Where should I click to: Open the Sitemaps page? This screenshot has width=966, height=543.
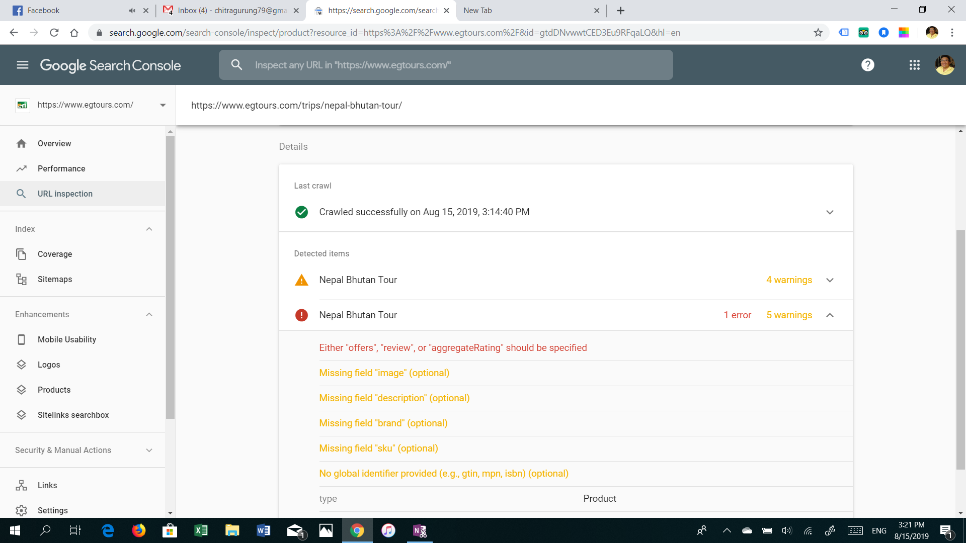tap(55, 279)
